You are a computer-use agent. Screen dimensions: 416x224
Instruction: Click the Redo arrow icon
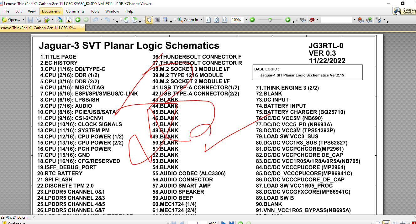pyautogui.click(x=107, y=20)
